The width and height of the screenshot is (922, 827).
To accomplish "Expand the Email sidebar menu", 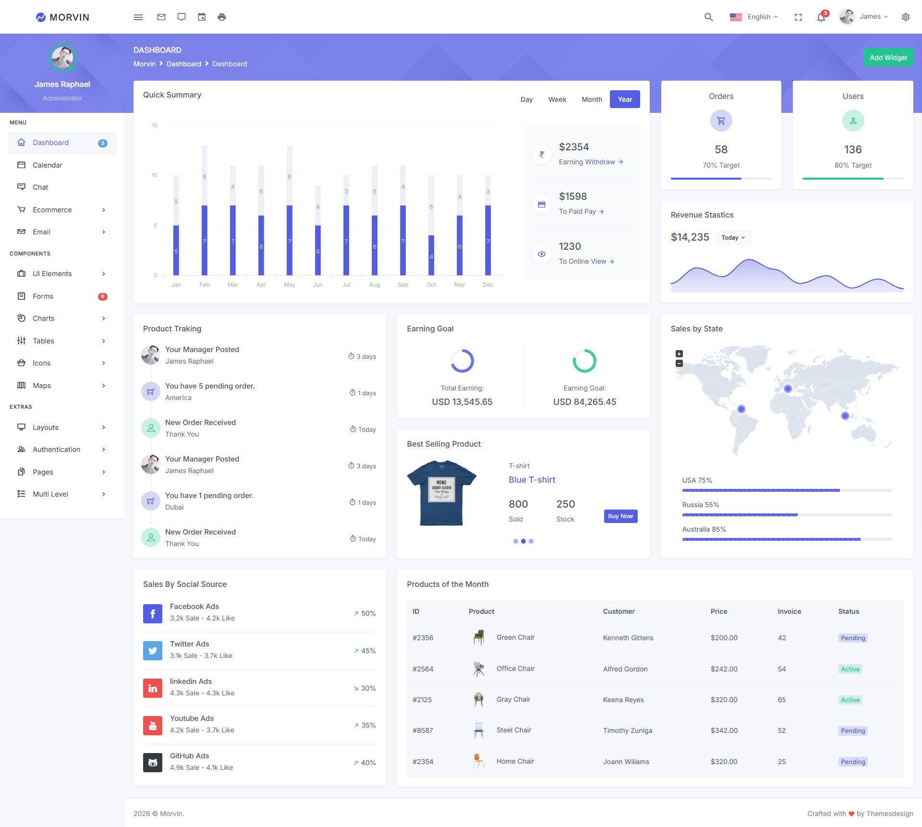I will coord(62,232).
